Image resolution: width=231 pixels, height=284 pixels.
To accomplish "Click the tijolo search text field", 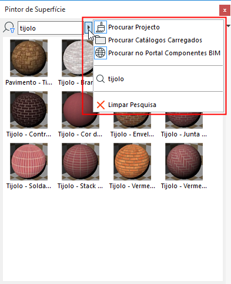I will click(51, 28).
